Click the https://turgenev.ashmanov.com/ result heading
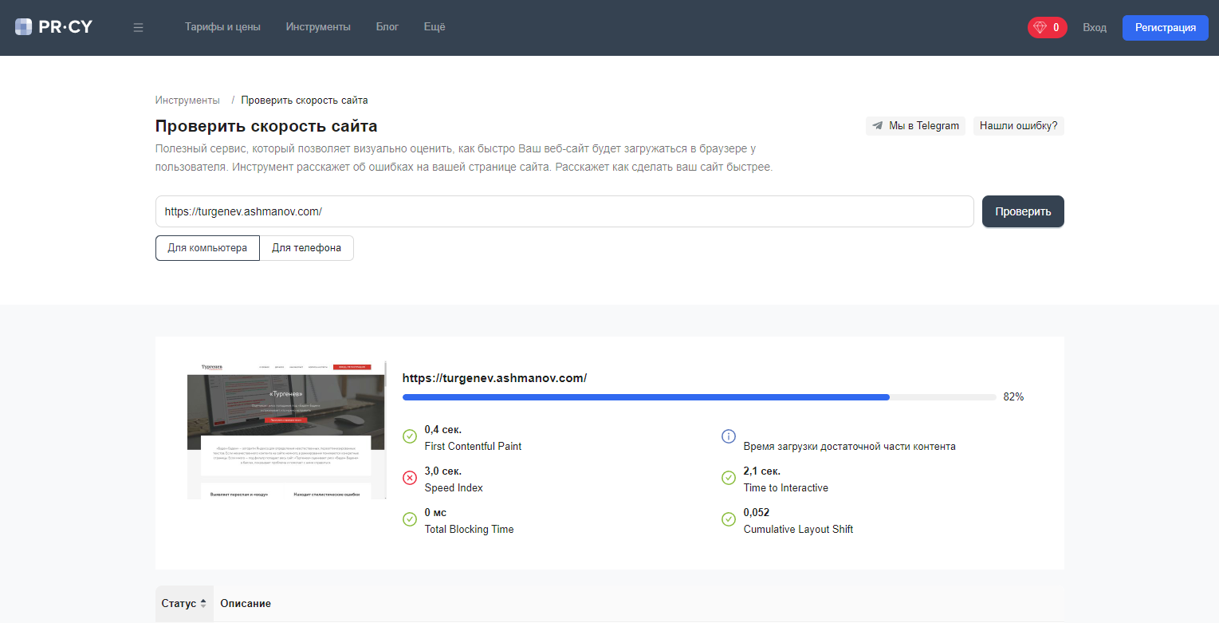This screenshot has width=1219, height=623. (494, 378)
